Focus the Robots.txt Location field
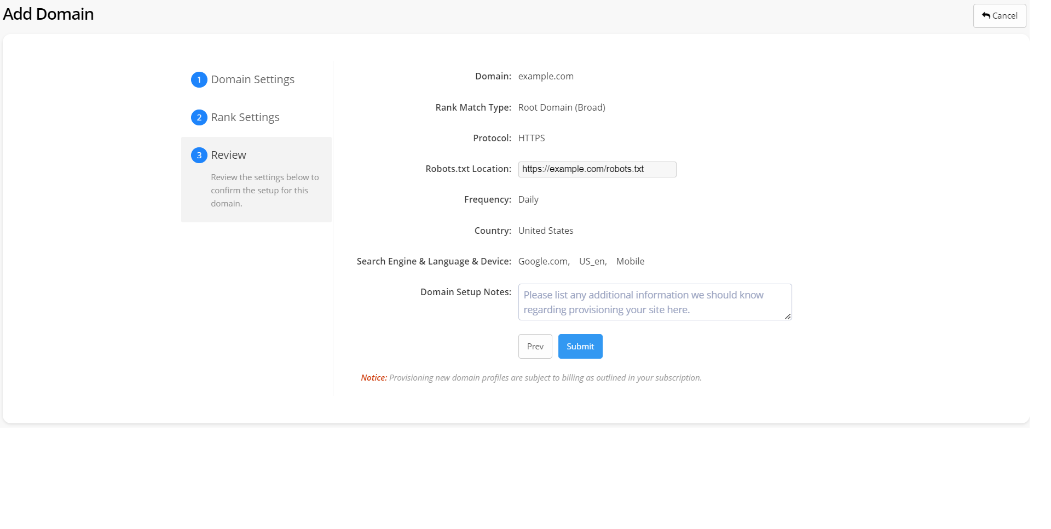This screenshot has width=1051, height=529. [x=597, y=170]
